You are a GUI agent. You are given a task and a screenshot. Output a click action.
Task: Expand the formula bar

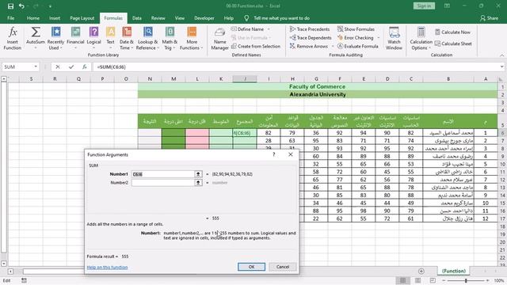[501, 66]
